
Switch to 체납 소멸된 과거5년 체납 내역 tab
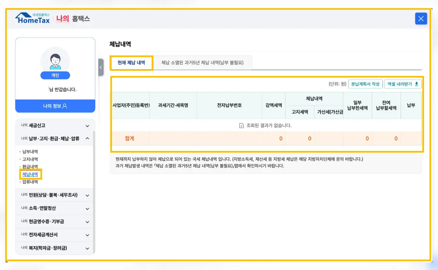coord(202,63)
